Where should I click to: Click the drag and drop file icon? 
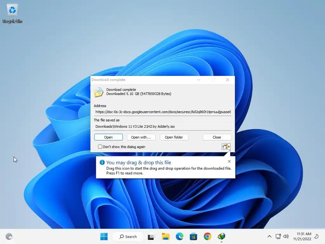[x=226, y=146]
